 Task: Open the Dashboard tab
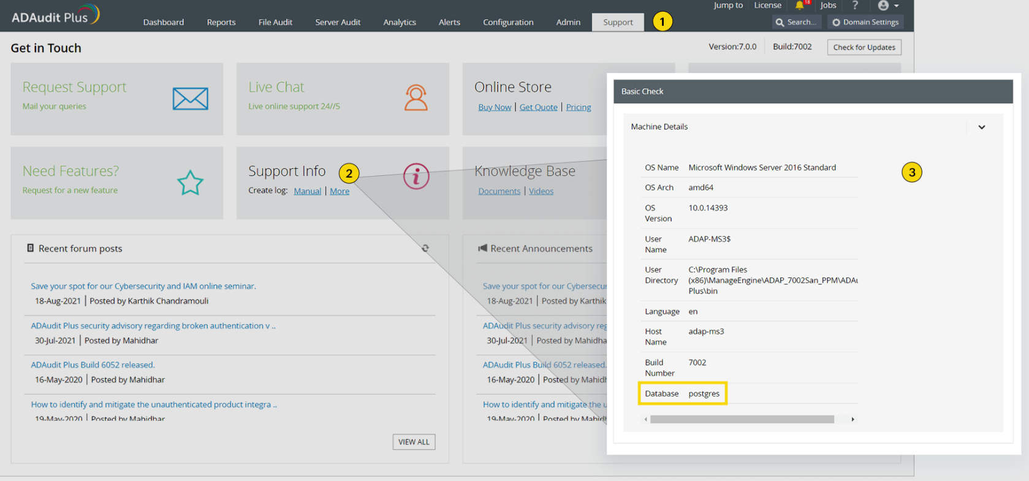[x=164, y=22]
